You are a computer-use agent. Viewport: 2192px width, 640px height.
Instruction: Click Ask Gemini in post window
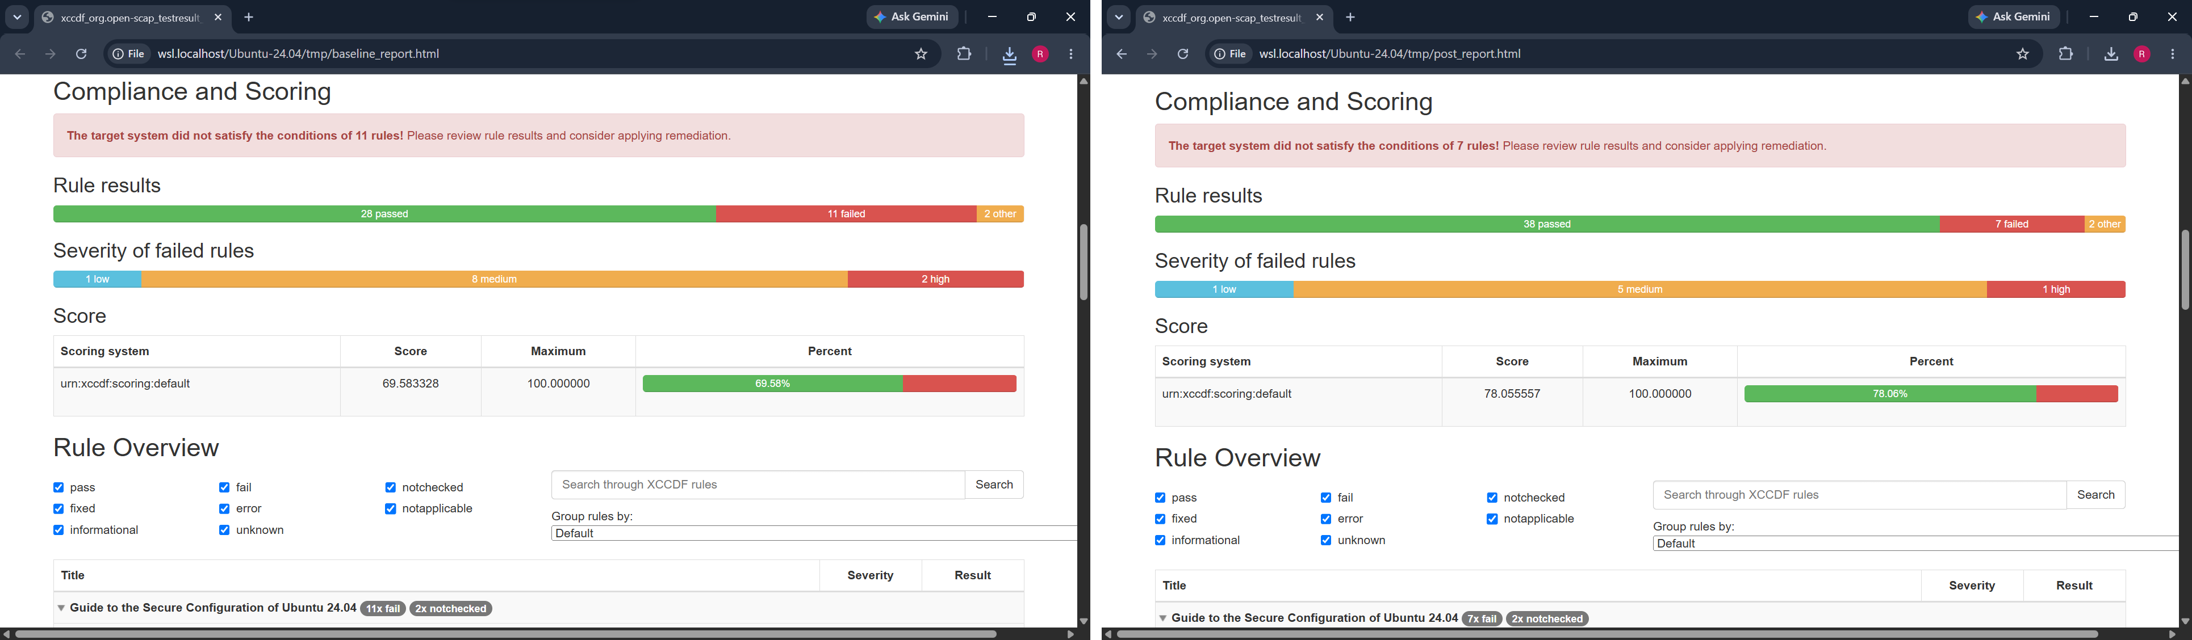(2014, 17)
